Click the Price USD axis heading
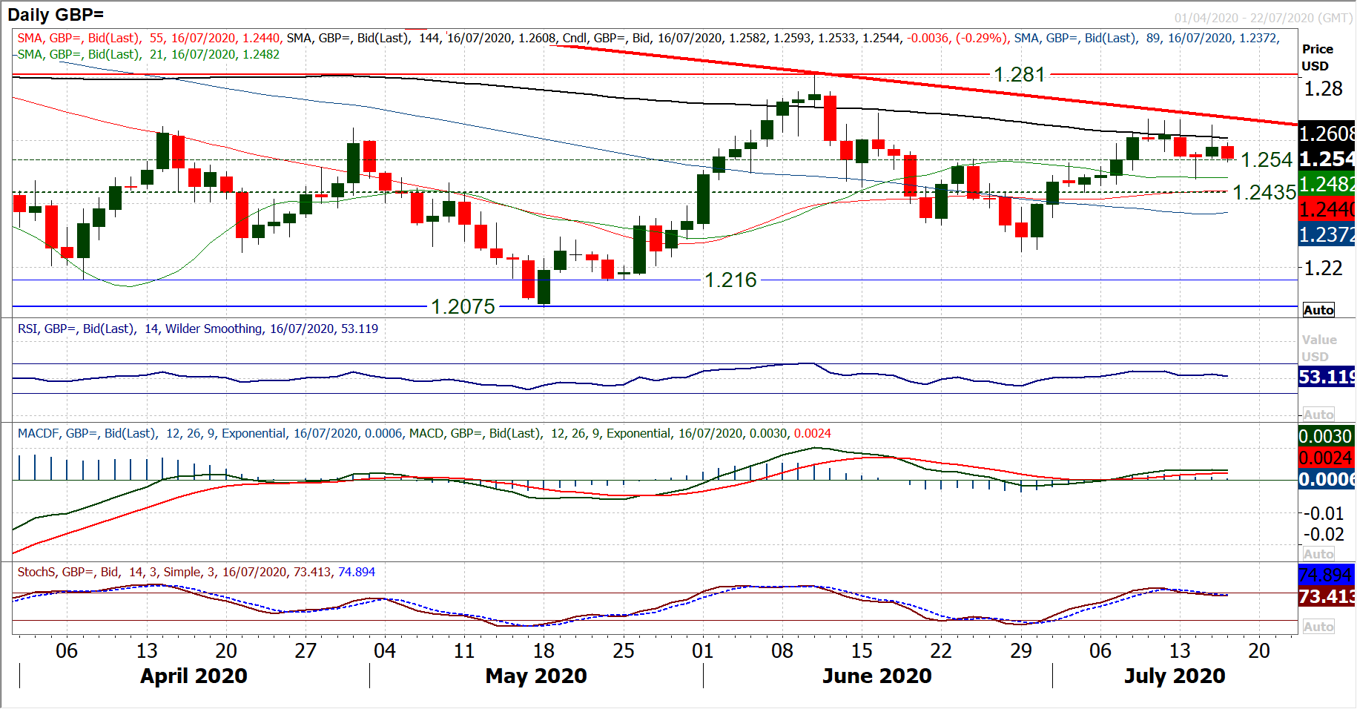This screenshot has height=709, width=1357. (x=1317, y=57)
